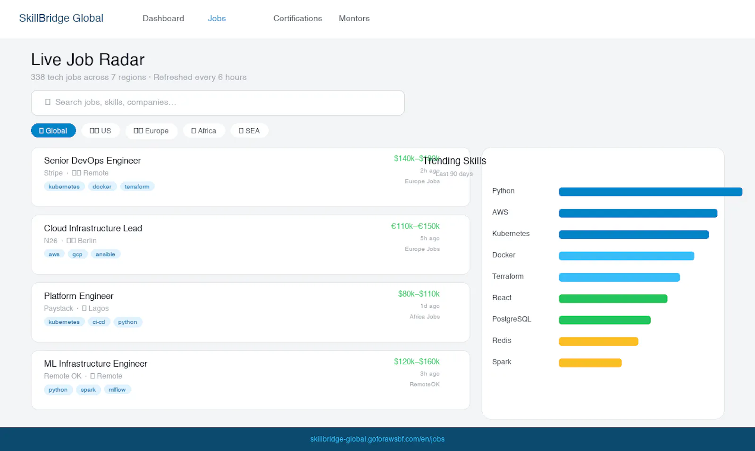Click the Python trending skill bar

pyautogui.click(x=650, y=192)
